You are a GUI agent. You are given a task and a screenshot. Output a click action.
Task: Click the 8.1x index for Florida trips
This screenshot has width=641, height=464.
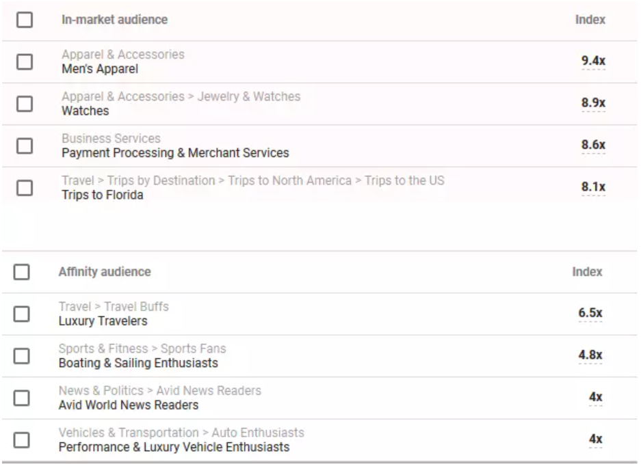[593, 187]
